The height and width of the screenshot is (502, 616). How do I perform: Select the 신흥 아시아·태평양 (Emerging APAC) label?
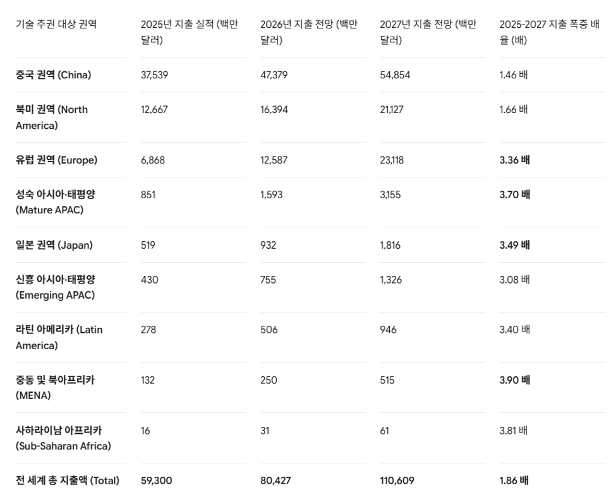(56, 287)
